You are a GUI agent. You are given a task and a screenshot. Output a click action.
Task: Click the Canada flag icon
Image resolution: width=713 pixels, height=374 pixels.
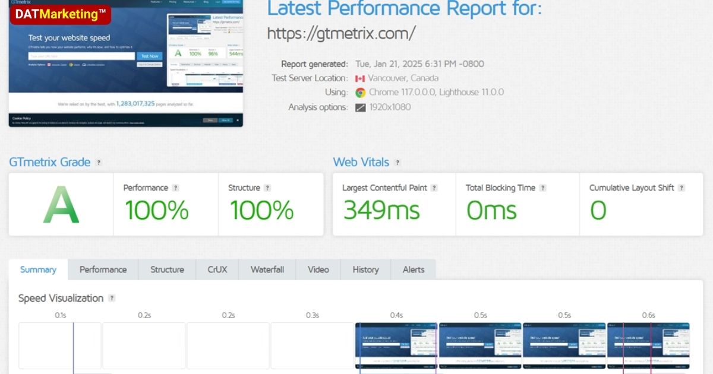pyautogui.click(x=360, y=78)
